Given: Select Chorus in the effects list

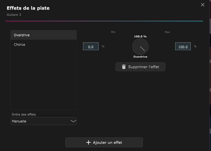Looking at the screenshot, I should tap(44, 44).
